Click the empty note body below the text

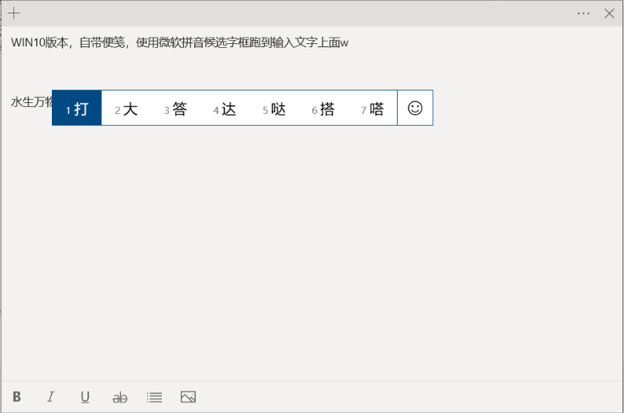pyautogui.click(x=312, y=255)
